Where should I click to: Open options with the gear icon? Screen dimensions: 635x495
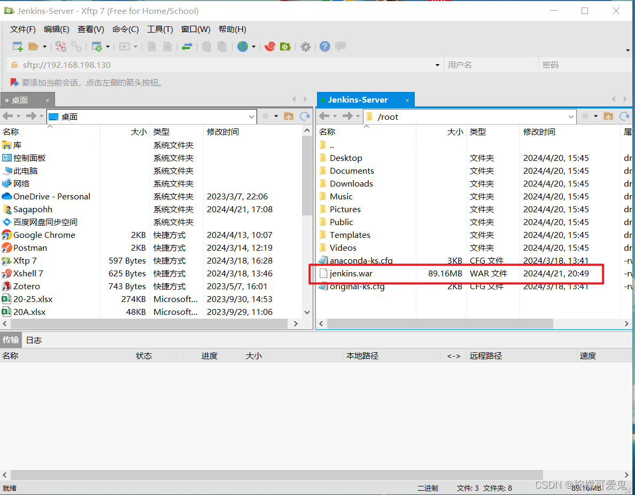click(x=305, y=47)
